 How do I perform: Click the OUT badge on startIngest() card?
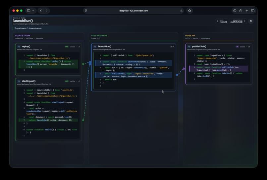point(67,81)
